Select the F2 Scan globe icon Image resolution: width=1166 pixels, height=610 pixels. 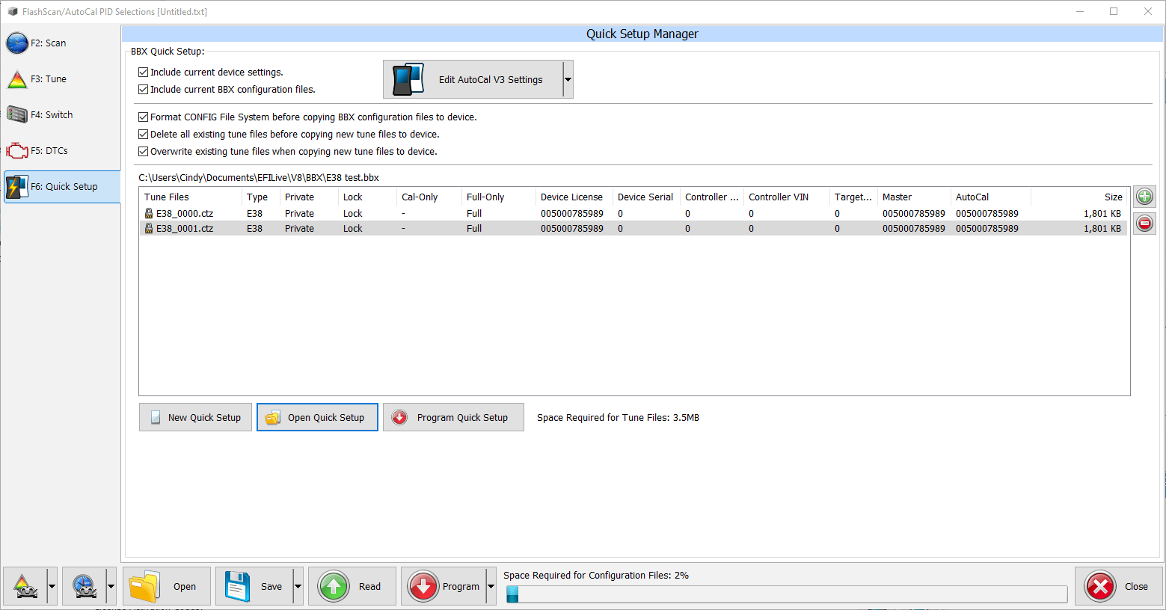(x=17, y=43)
